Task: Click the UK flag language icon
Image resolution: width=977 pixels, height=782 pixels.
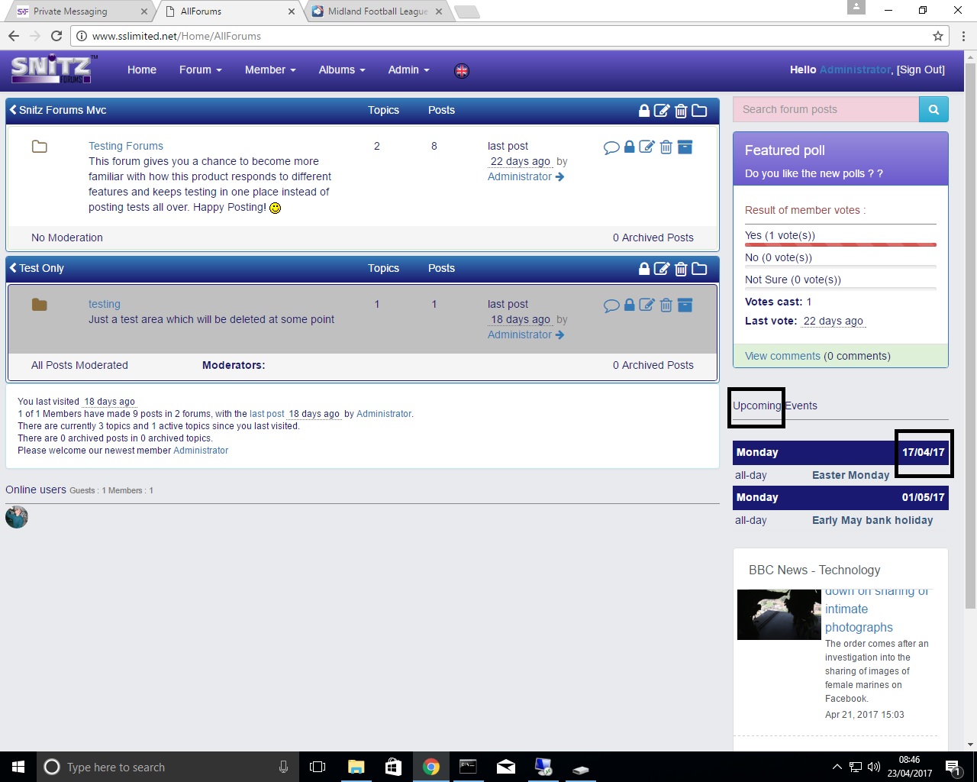Action: click(462, 70)
